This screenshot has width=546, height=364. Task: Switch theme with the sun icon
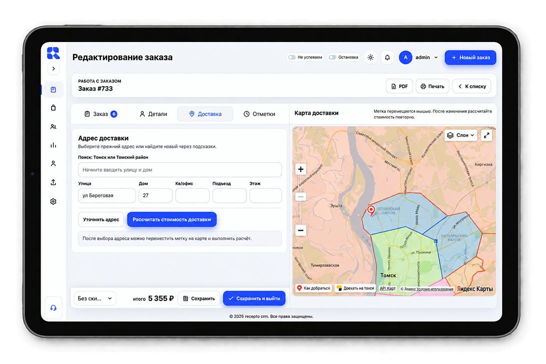(x=371, y=58)
